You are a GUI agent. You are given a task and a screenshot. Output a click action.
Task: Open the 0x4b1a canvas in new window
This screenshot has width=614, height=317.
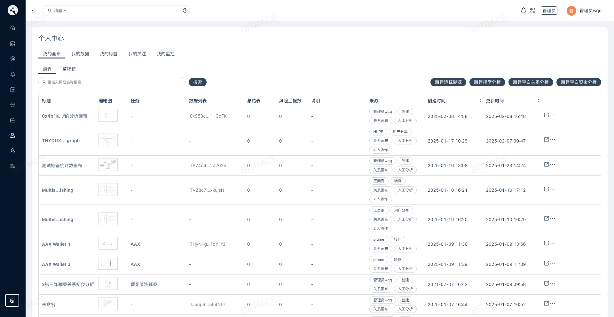(547, 115)
